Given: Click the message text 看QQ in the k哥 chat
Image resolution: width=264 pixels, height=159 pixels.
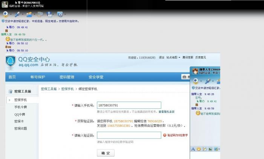Looking at the screenshot, I should click(x=8, y=47).
